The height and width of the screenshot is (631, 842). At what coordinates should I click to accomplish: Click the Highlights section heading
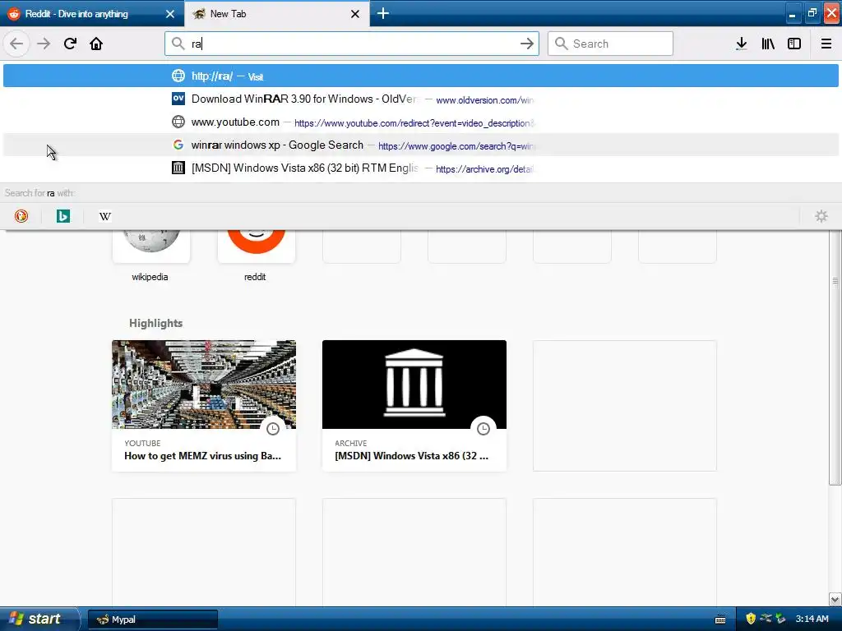(155, 323)
